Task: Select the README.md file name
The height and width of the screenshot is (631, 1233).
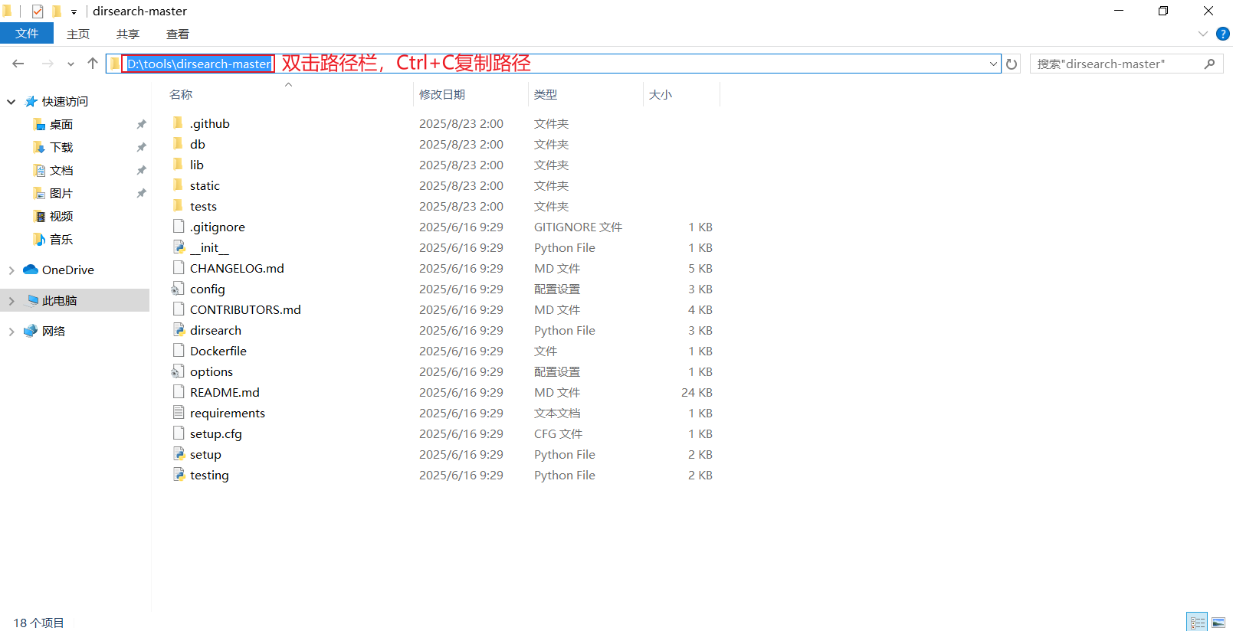Action: (225, 392)
